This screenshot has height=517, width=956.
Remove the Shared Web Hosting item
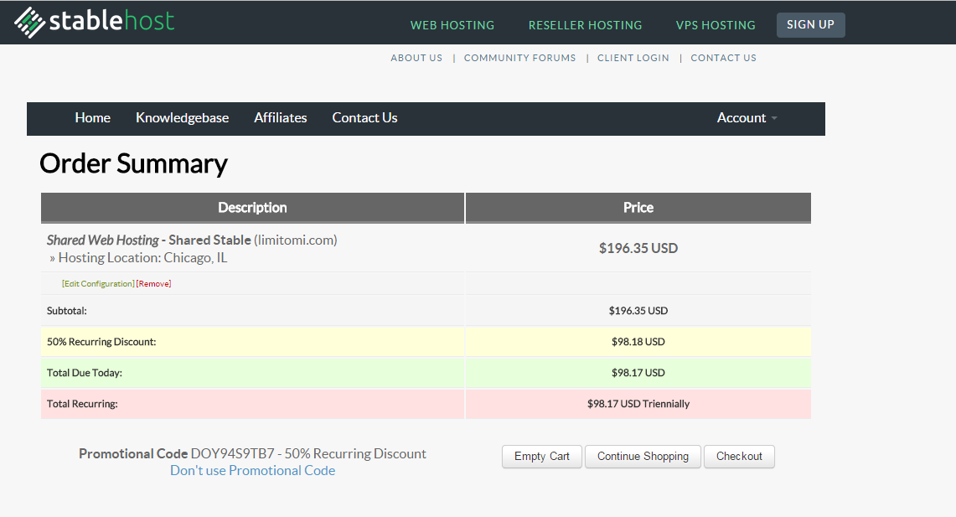point(153,284)
